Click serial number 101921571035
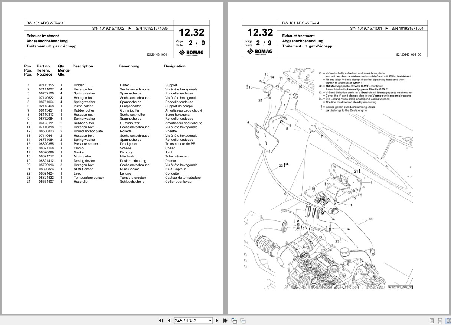Viewport: 451px width, 325px height. point(151,28)
